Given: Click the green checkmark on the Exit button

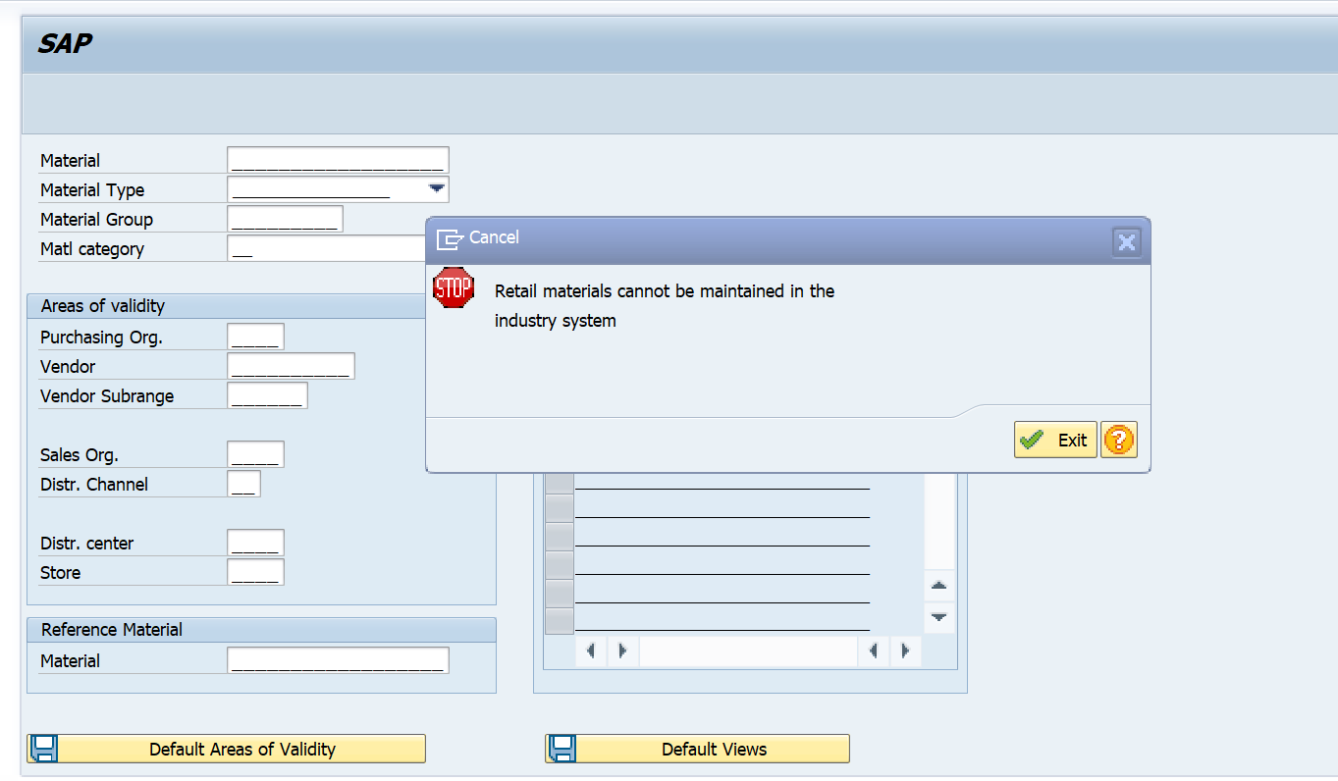Looking at the screenshot, I should [1030, 440].
